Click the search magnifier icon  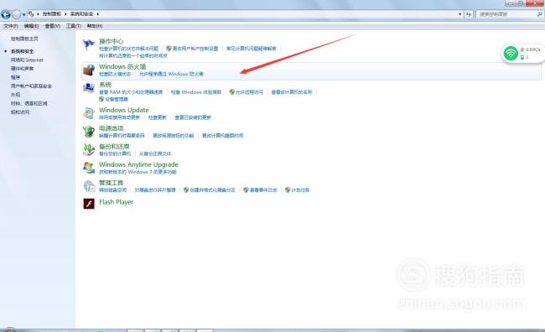point(539,14)
